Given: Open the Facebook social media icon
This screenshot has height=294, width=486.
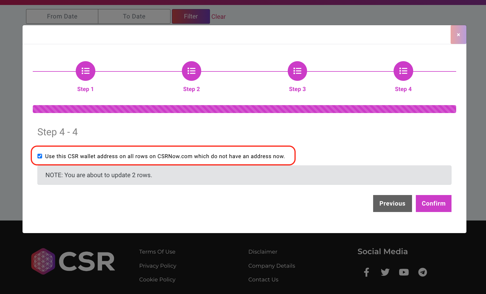Looking at the screenshot, I should point(366,272).
